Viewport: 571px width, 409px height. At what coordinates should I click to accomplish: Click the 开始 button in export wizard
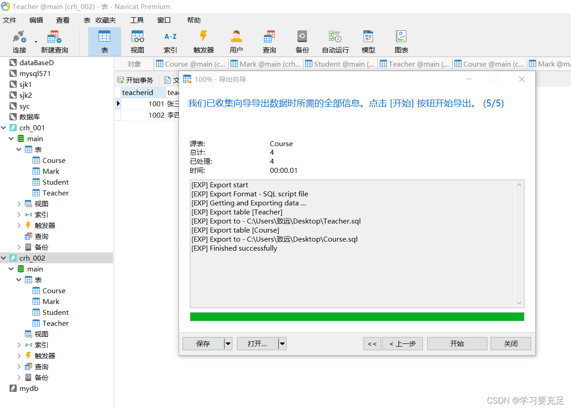tap(457, 343)
